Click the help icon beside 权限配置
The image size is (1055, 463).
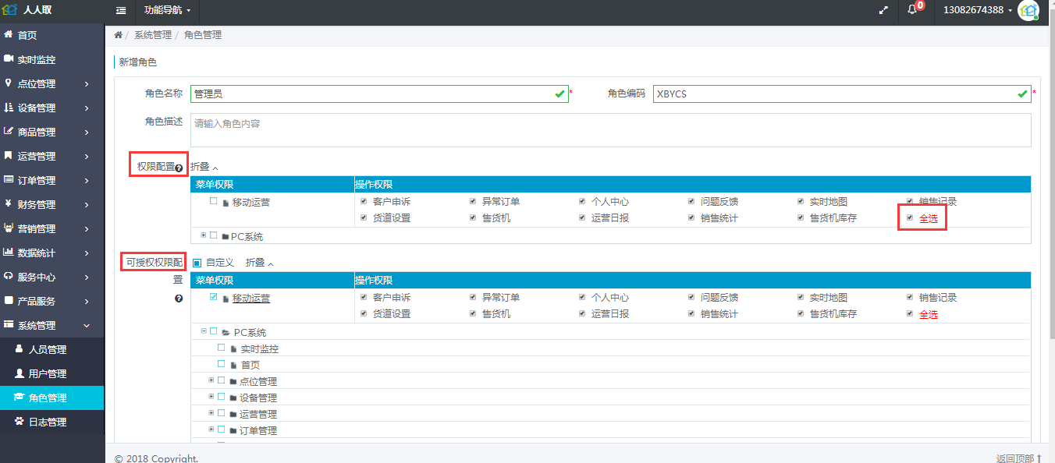point(179,168)
